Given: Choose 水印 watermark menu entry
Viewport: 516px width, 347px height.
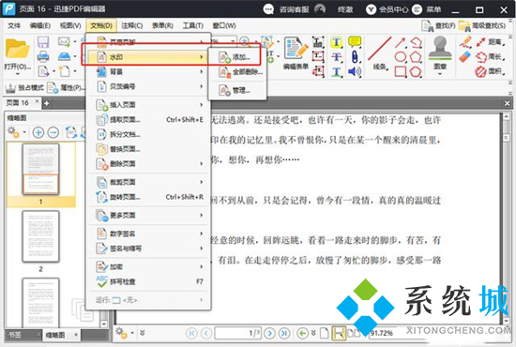Looking at the screenshot, I should tap(147, 57).
